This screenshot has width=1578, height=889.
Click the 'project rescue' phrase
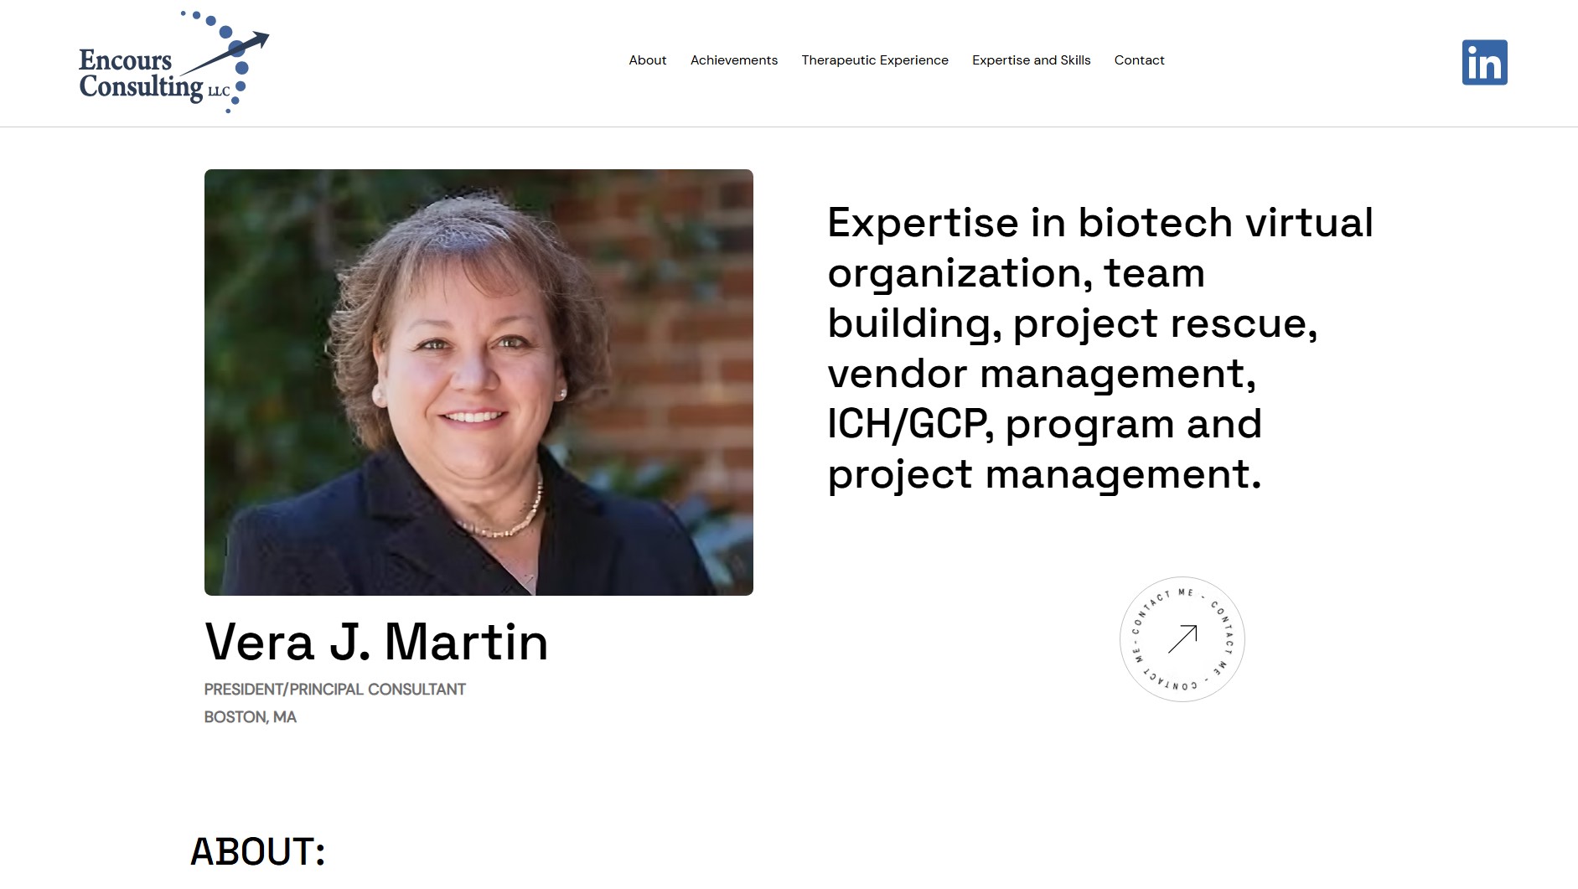coord(1164,323)
